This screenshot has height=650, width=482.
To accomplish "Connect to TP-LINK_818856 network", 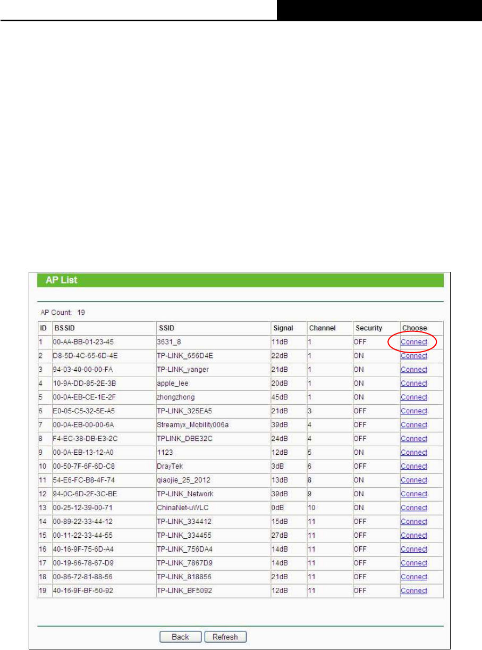I will (x=414, y=577).
